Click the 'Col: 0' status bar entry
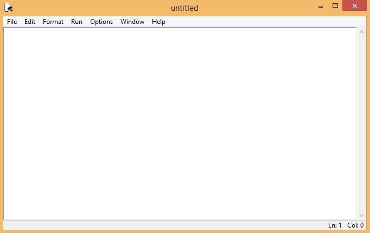Screen dimensions: 370x233 (355, 225)
